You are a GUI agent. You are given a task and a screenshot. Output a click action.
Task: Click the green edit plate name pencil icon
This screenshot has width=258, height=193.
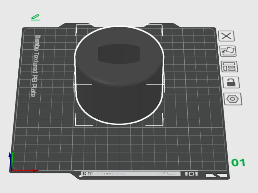(35, 17)
